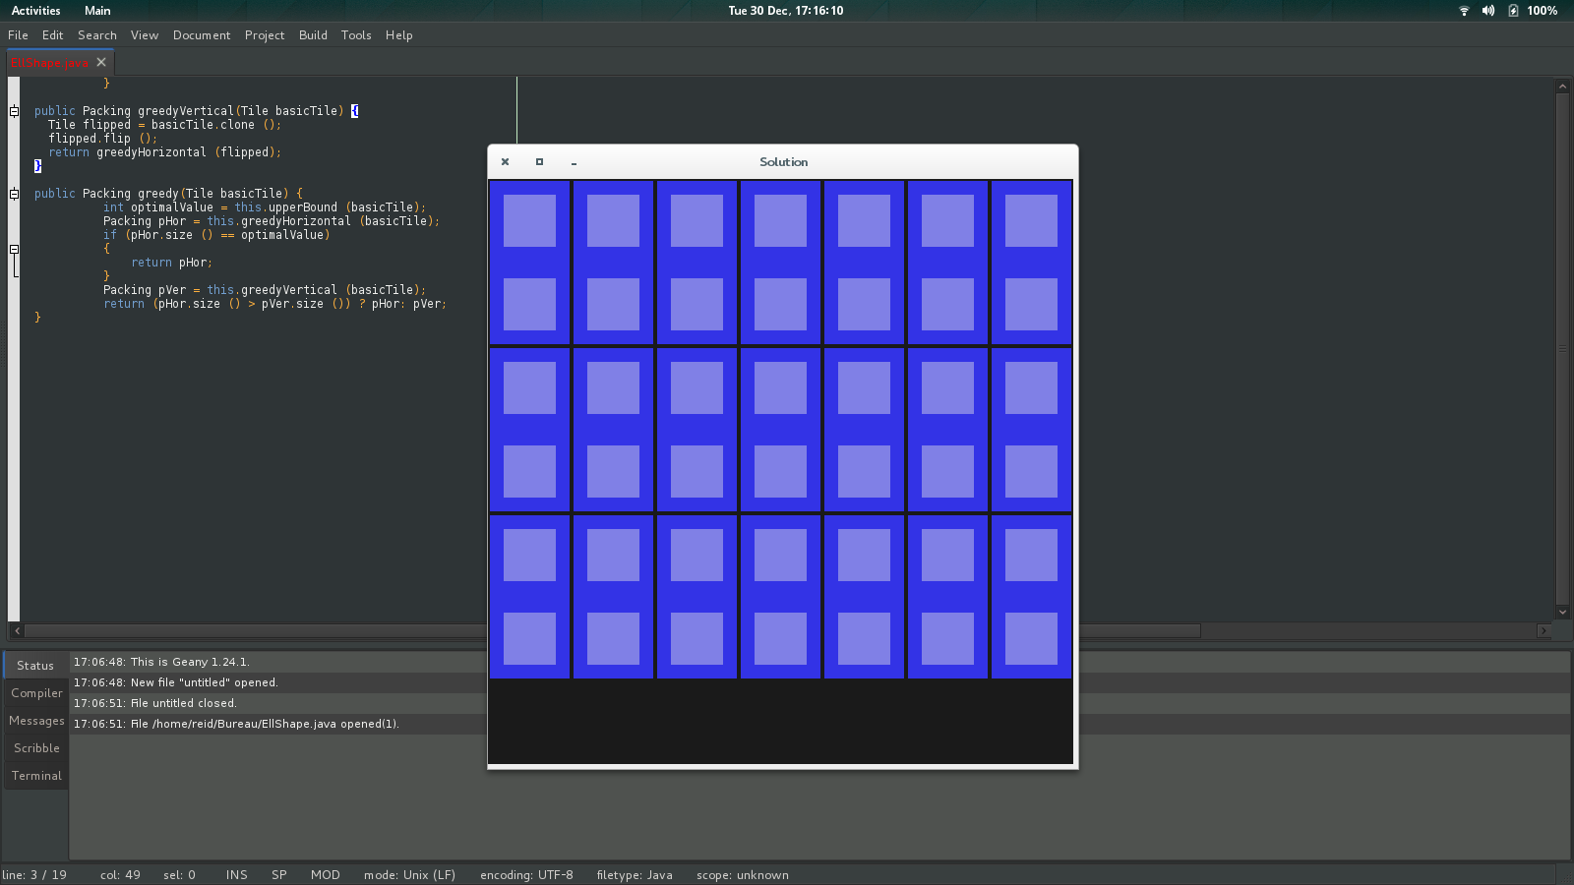Open the Main application menu in top bar
The image size is (1574, 885).
(97, 11)
